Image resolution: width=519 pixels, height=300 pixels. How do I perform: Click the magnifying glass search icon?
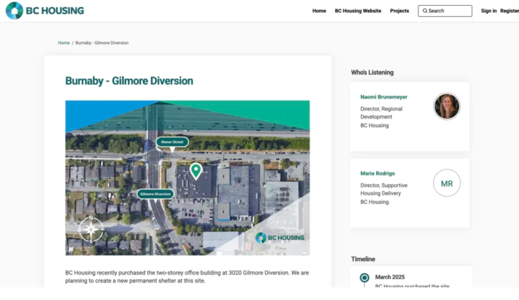pos(425,11)
